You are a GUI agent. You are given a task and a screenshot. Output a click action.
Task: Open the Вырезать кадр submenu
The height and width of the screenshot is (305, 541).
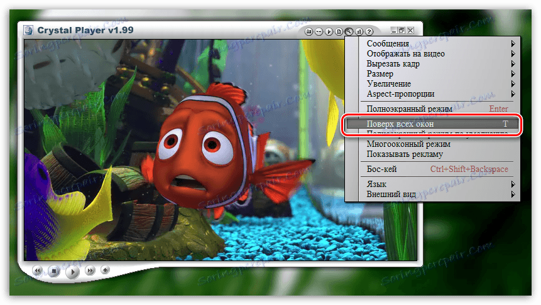(440, 64)
